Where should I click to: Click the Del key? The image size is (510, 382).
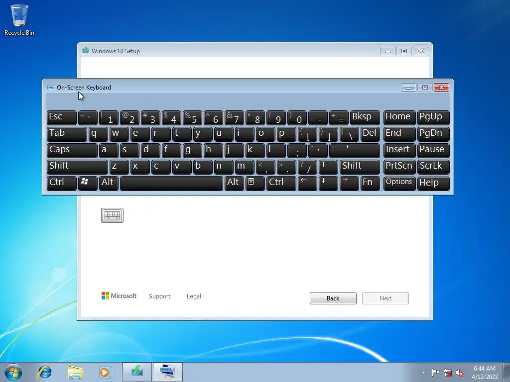pyautogui.click(x=370, y=134)
